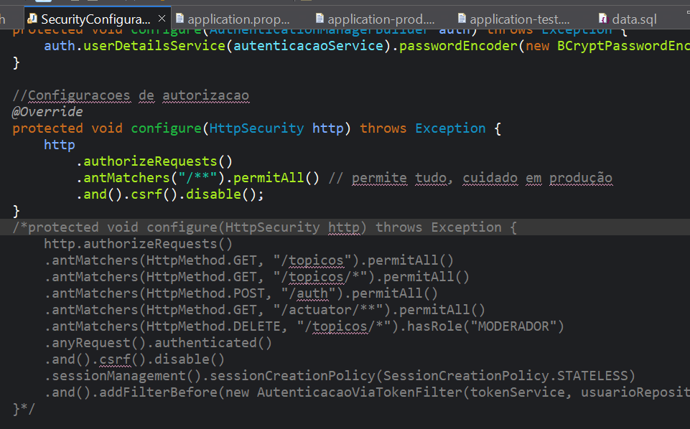690x429 pixels.
Task: Click the standalone http statement line
Action: click(x=60, y=145)
